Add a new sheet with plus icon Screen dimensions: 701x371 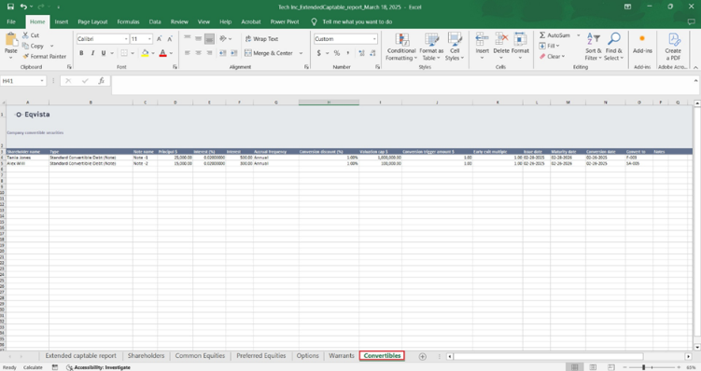coord(423,356)
